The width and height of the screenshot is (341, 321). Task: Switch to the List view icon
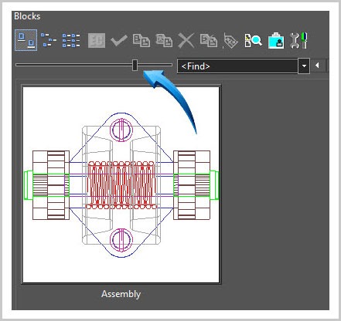click(49, 40)
